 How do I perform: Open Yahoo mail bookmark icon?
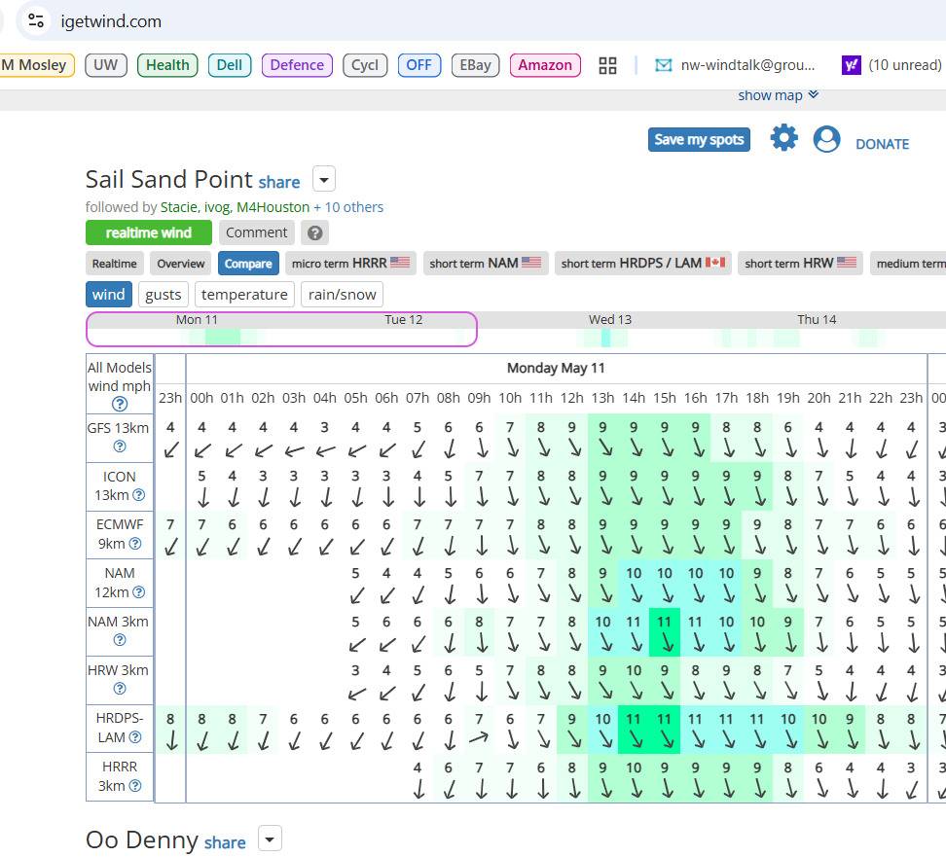coord(852,65)
